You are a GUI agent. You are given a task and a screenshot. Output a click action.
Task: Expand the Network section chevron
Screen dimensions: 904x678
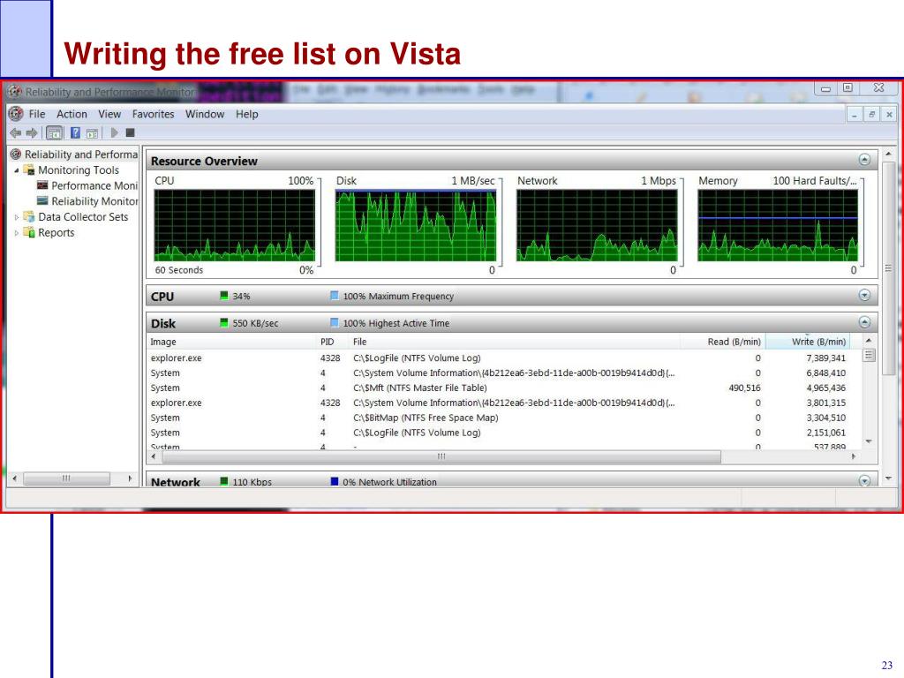click(x=864, y=480)
